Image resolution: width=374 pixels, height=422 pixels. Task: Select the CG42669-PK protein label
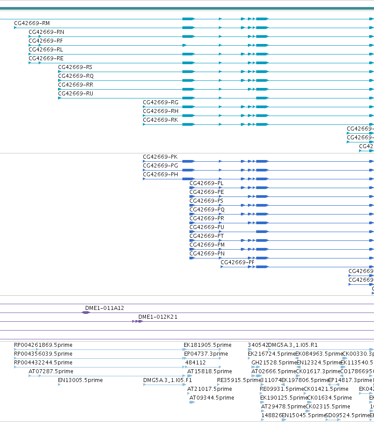click(x=160, y=157)
